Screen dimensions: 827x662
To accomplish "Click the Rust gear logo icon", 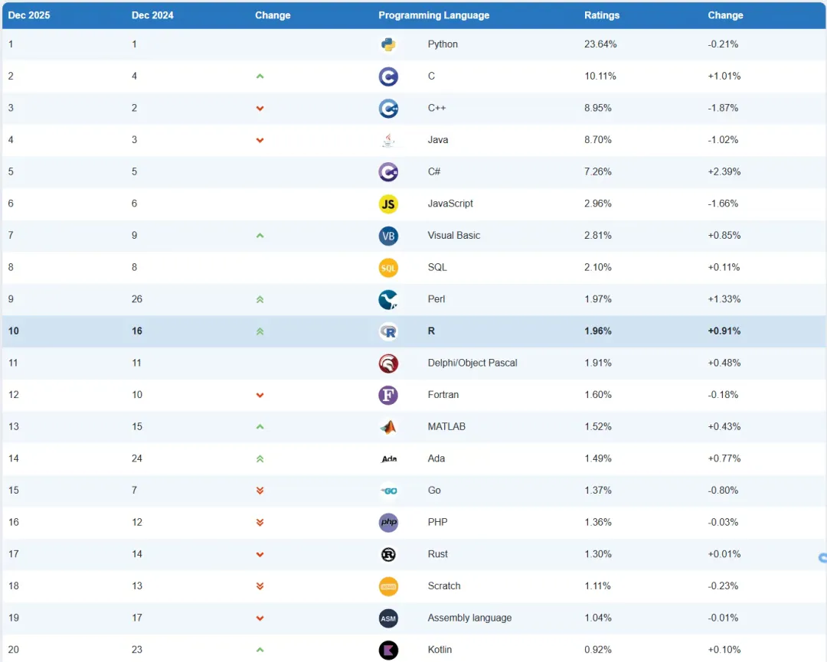I will [388, 554].
